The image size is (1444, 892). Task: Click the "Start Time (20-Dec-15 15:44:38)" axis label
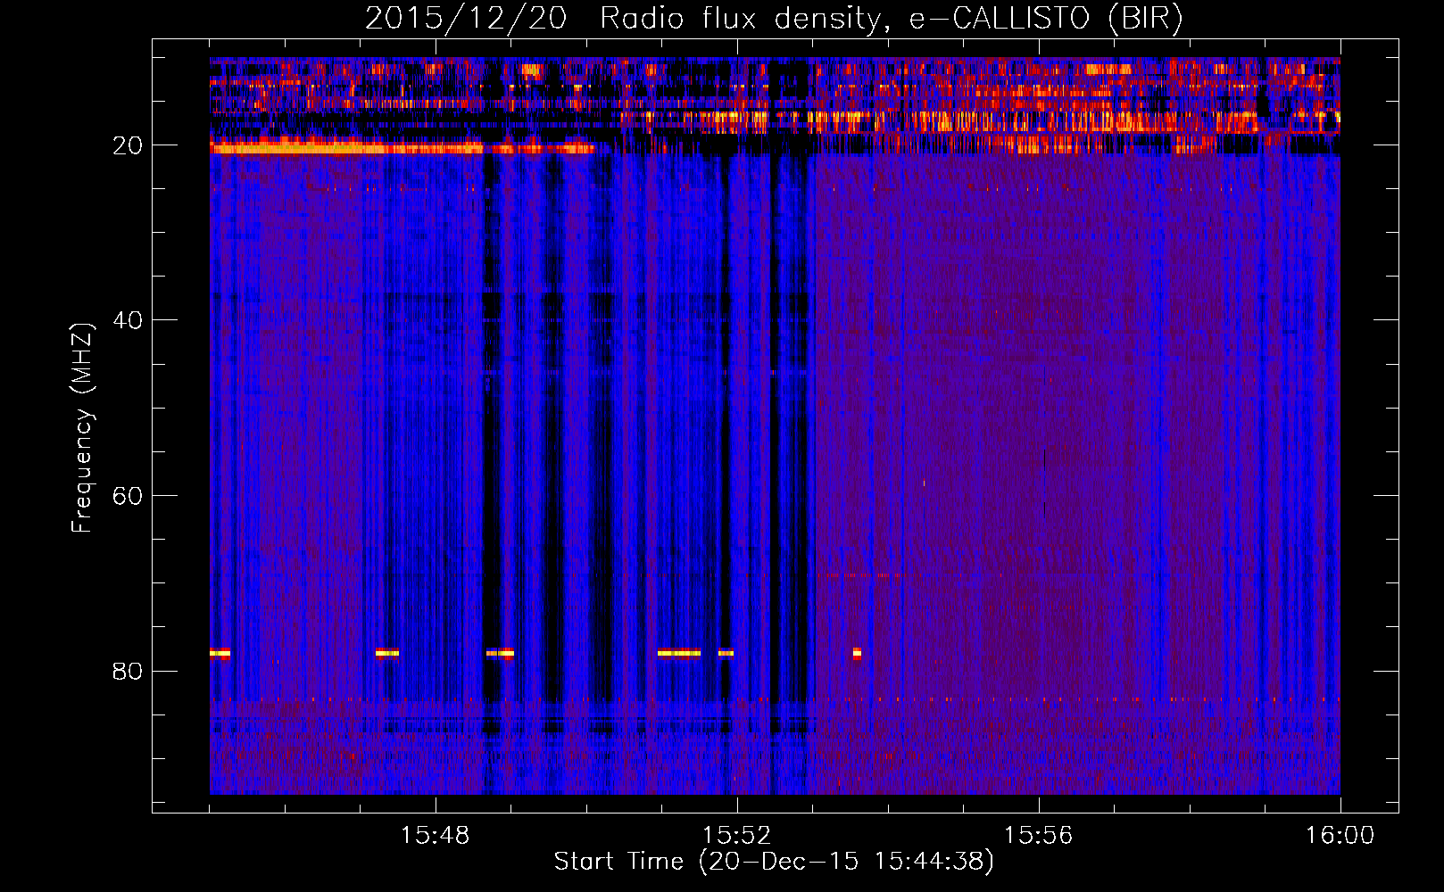[774, 862]
